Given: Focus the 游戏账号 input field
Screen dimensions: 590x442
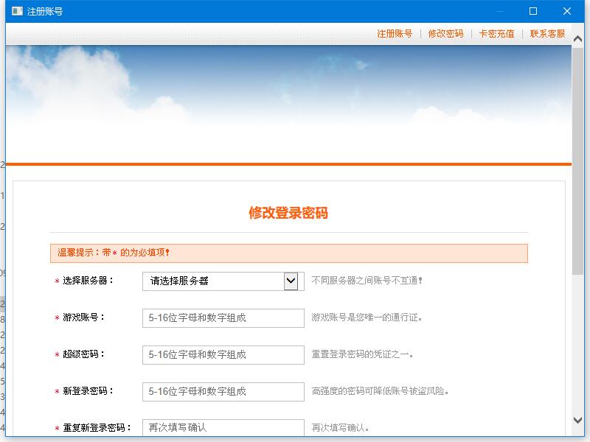Looking at the screenshot, I should (223, 318).
